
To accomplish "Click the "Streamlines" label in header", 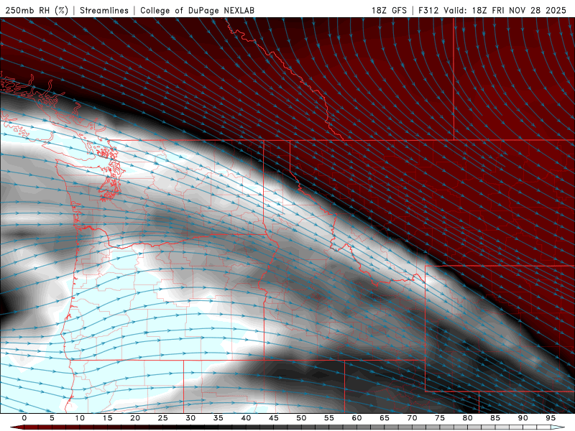I will click(x=104, y=10).
